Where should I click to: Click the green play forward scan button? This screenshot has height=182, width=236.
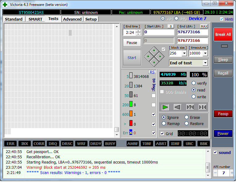pos(165,107)
